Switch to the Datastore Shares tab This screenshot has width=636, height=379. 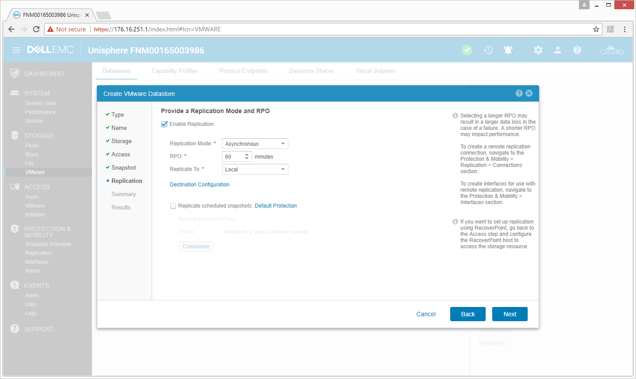pyautogui.click(x=311, y=71)
